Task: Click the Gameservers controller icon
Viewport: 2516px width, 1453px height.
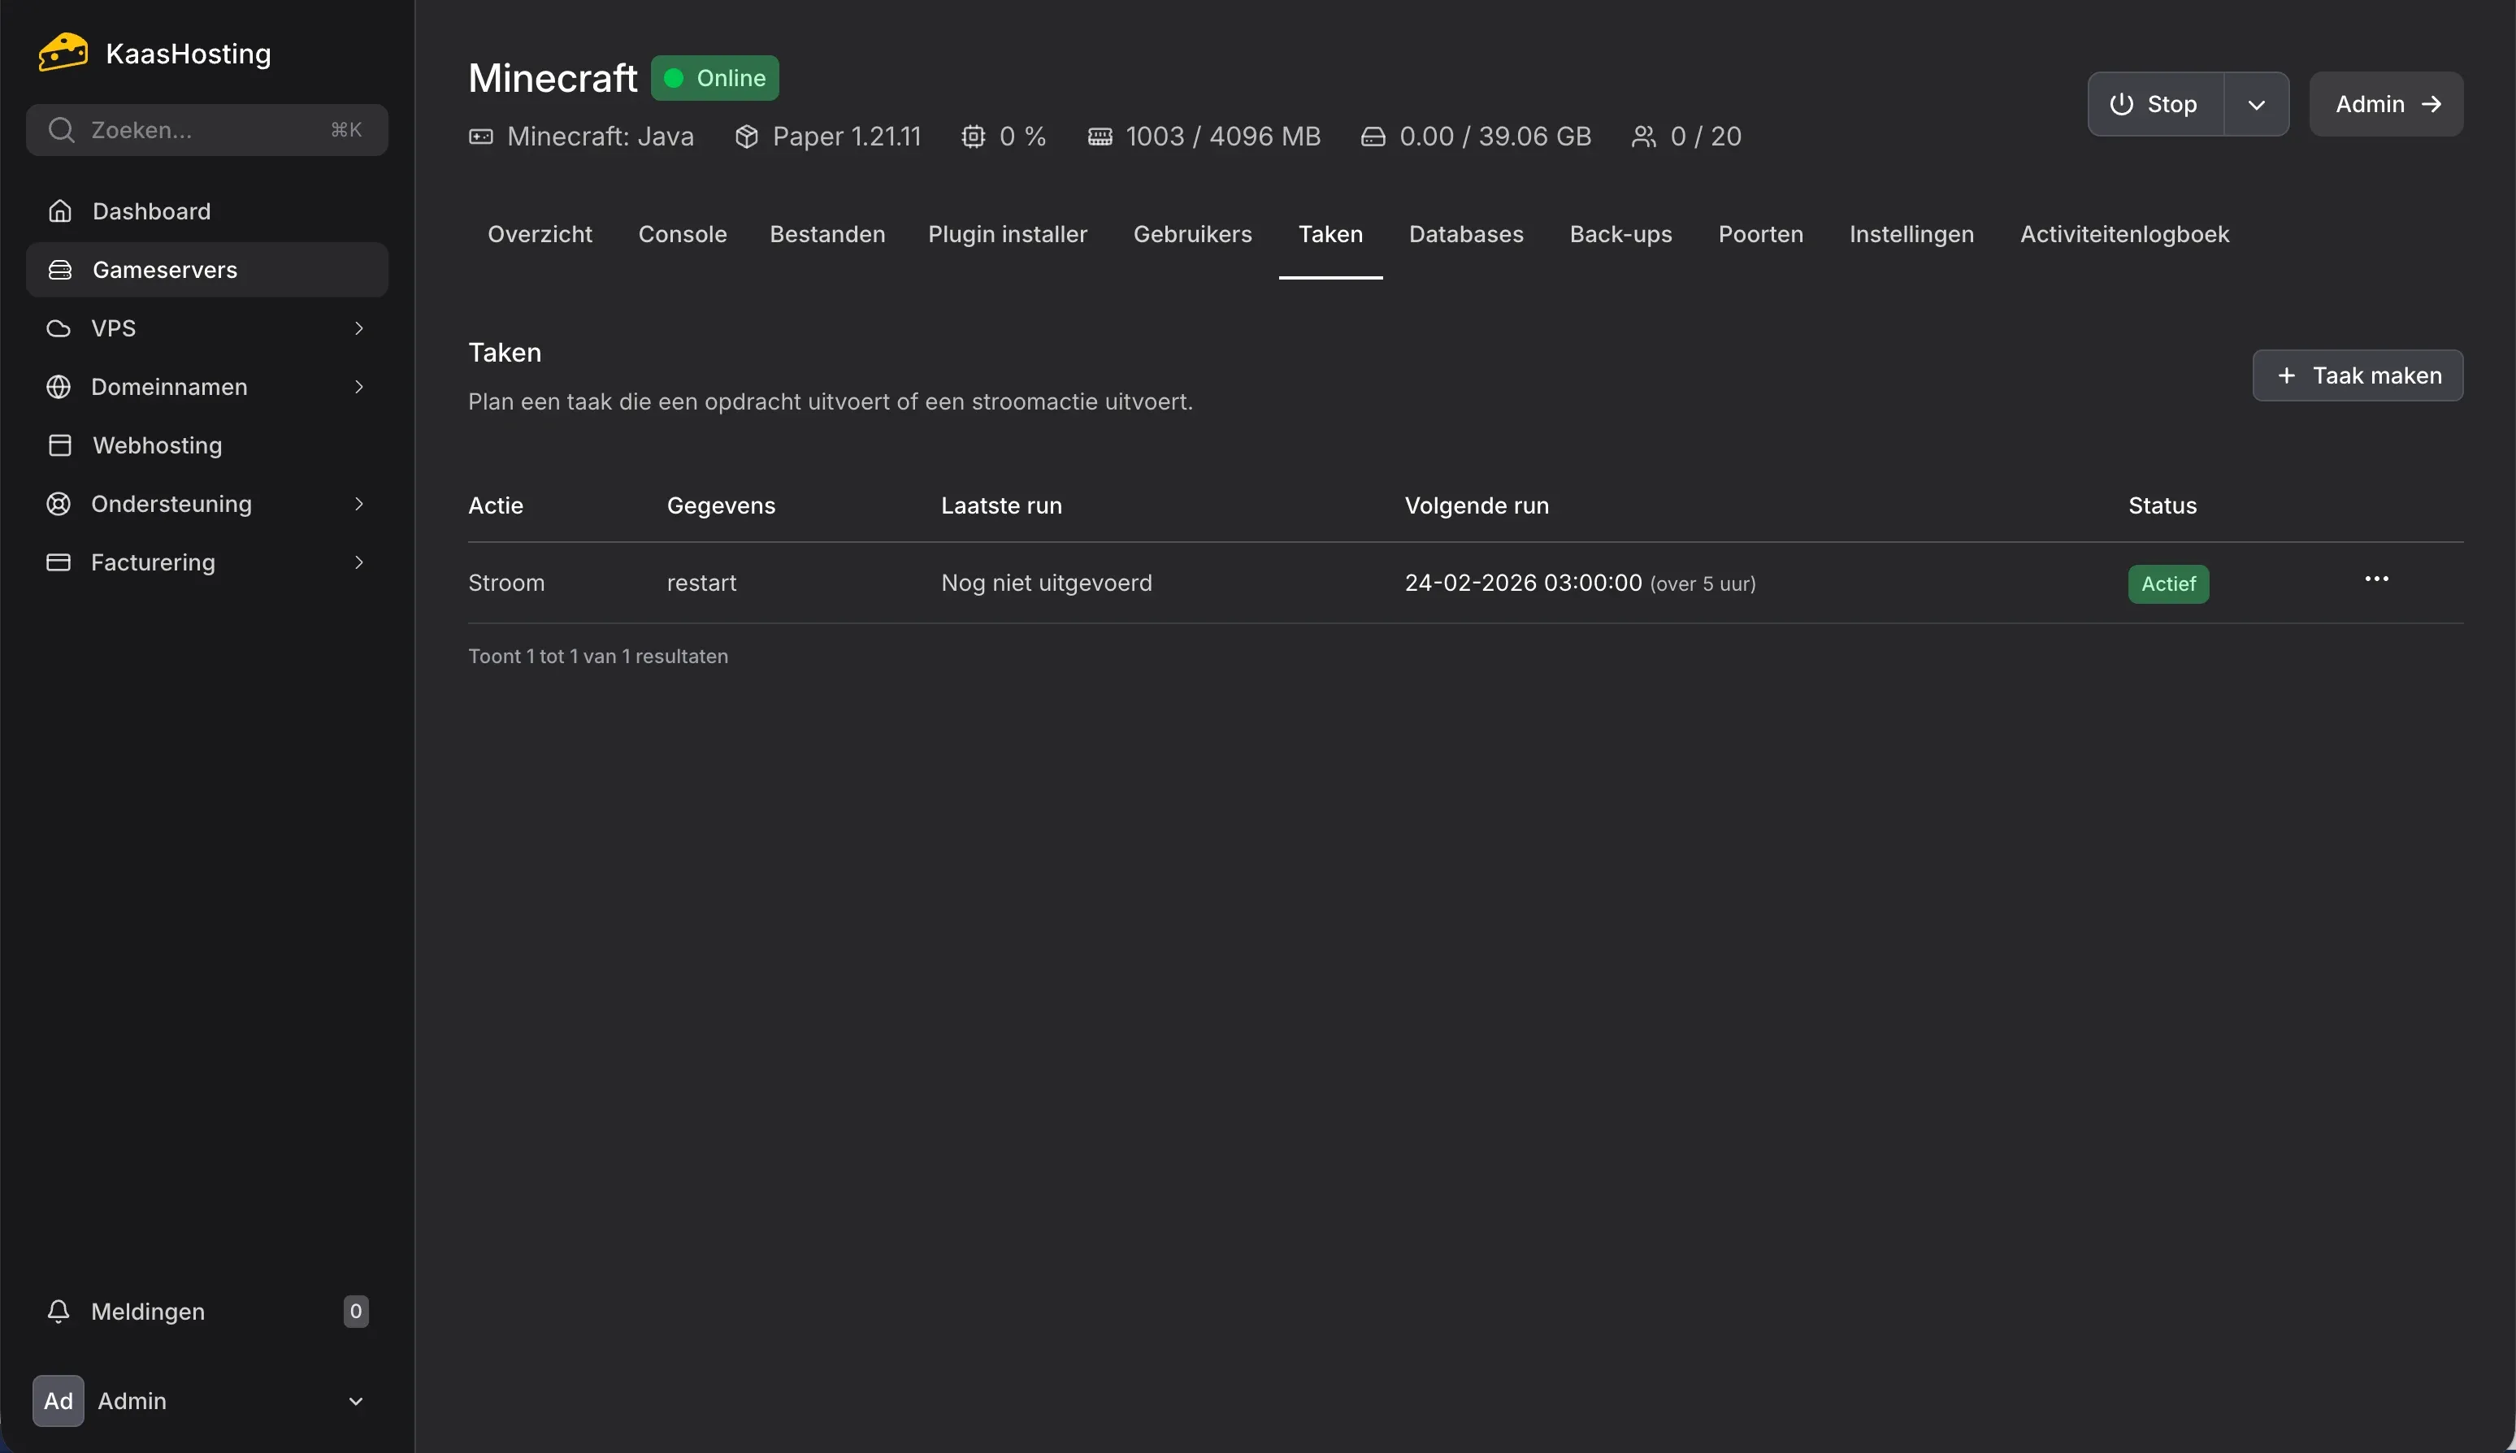Action: pyautogui.click(x=60, y=268)
